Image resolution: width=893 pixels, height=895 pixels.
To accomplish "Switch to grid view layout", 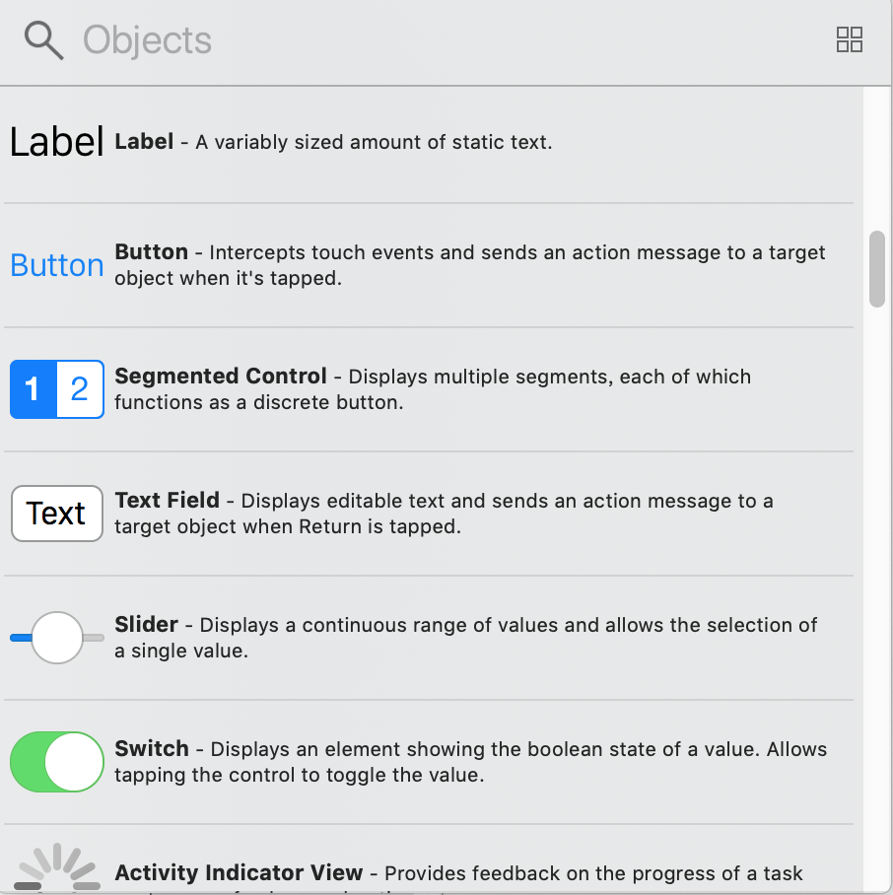I will (x=849, y=39).
